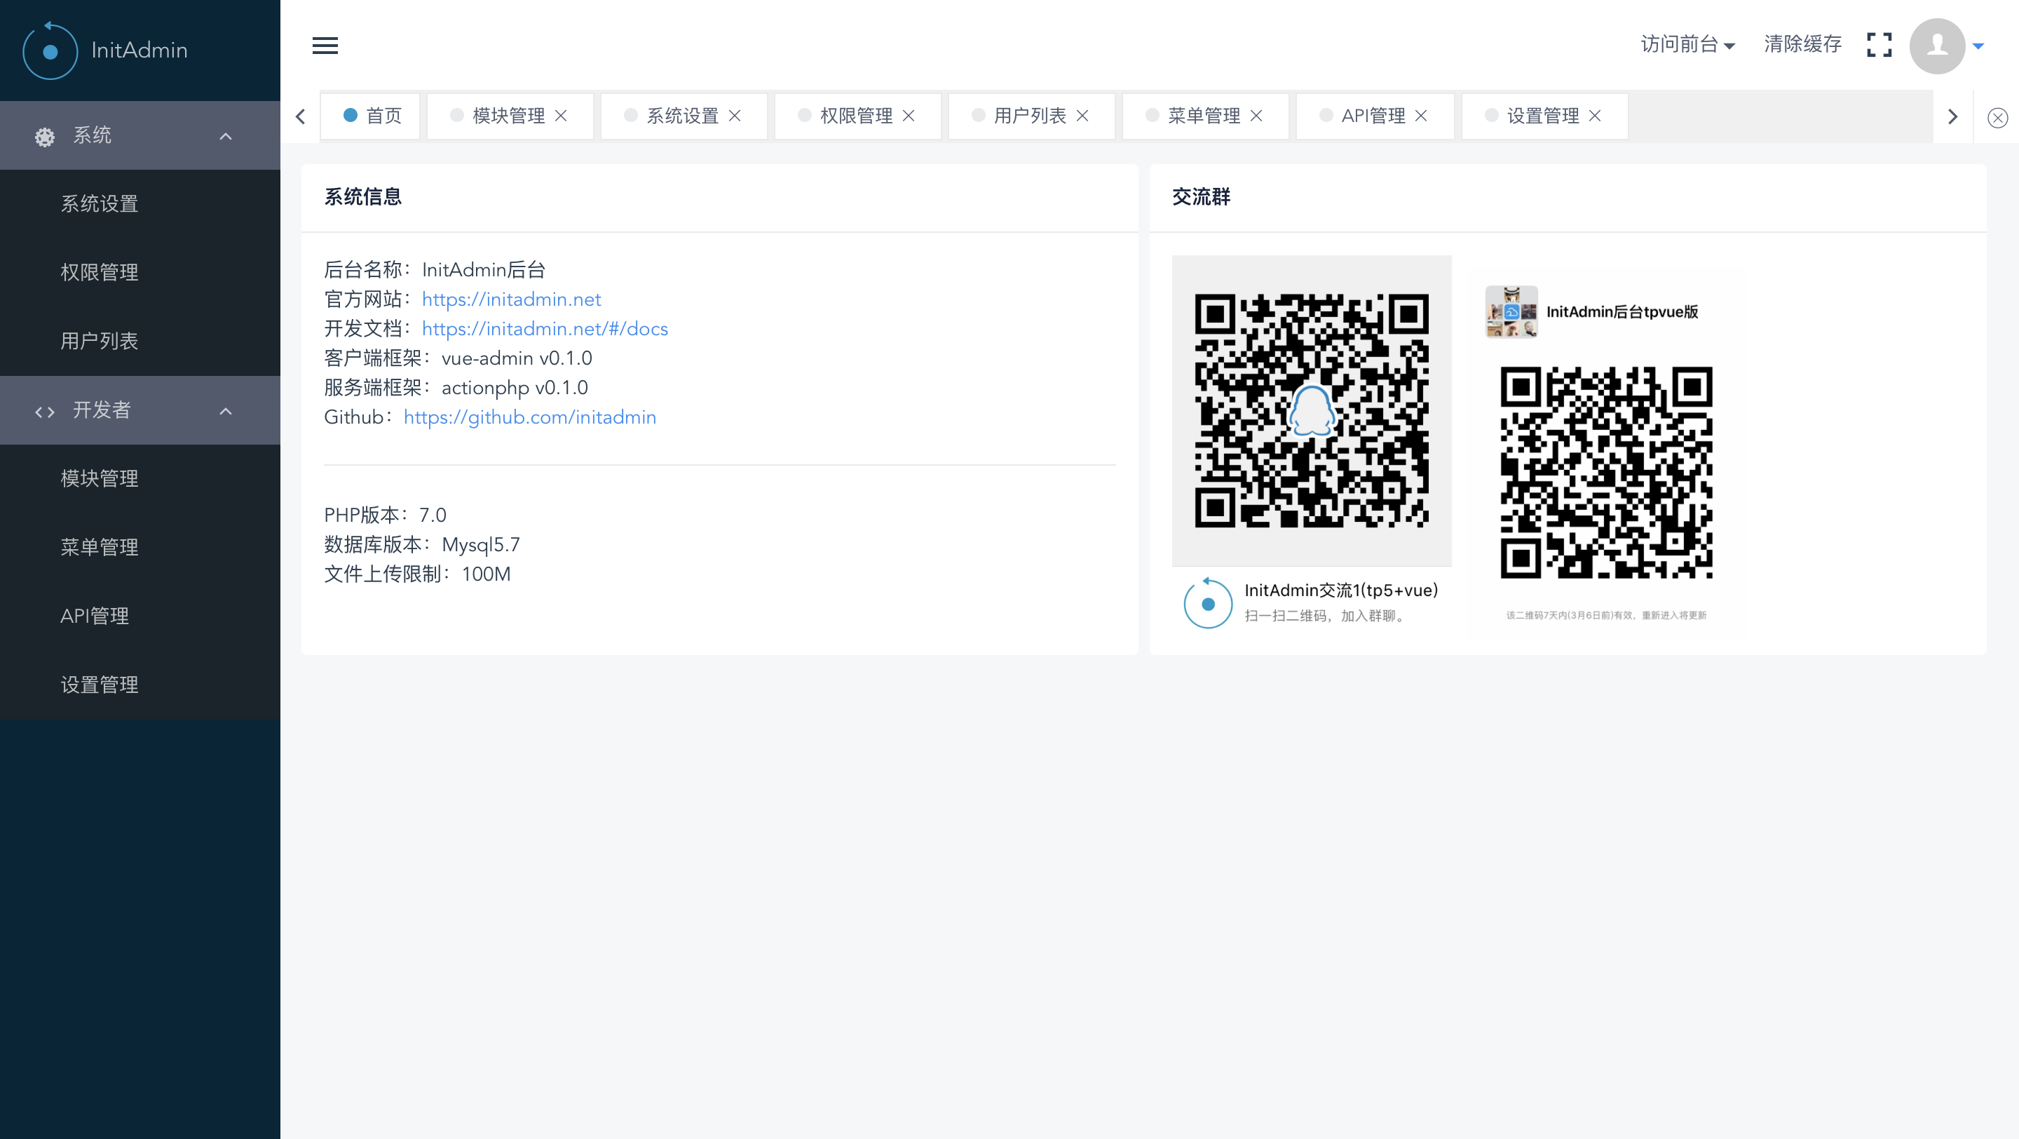This screenshot has height=1139, width=2019.
Task: Click the InitAdmin后台tpvue版 group avatar
Action: (x=1511, y=311)
